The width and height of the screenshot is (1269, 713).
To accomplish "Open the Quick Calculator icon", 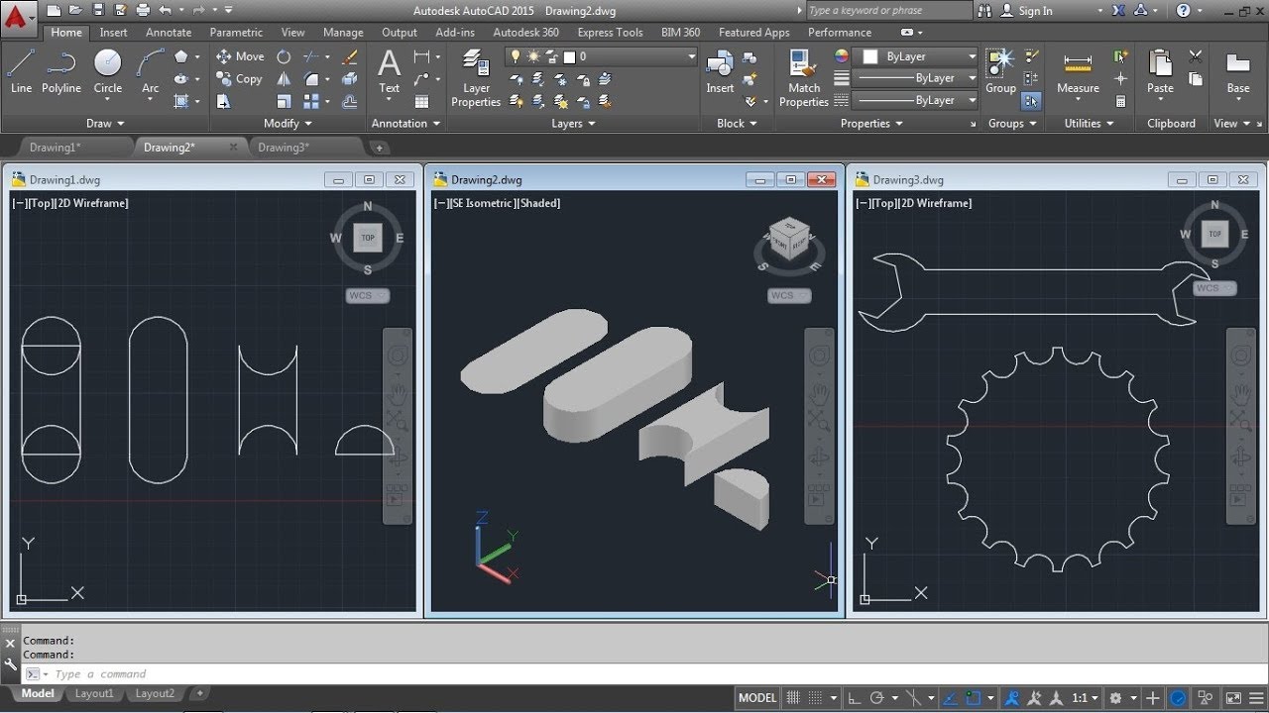I will pos(1120,101).
